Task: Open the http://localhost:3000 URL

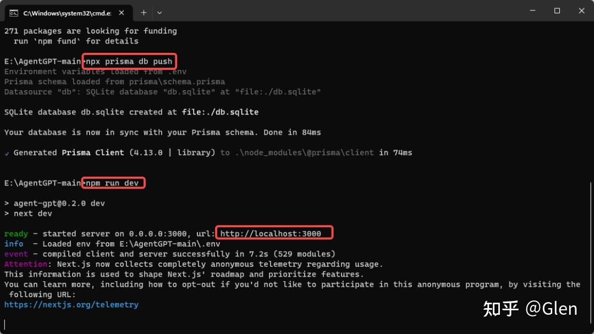Action: coord(271,233)
